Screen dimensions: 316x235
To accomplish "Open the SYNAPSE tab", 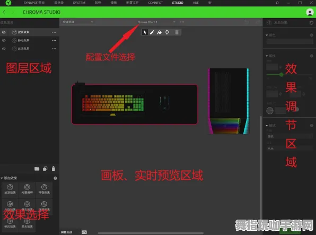I will 34,3.
